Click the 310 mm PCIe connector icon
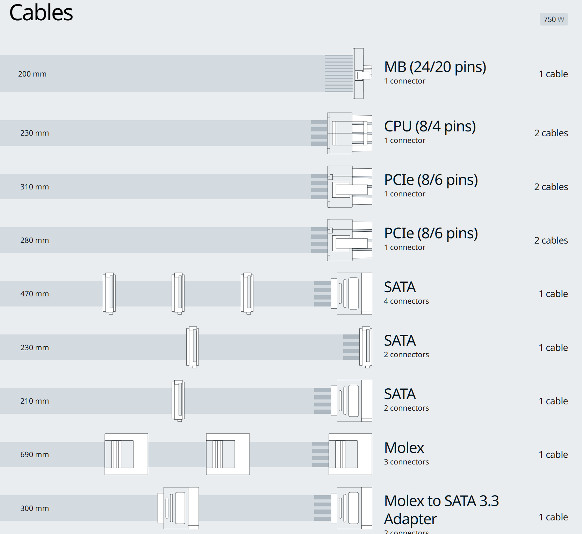 click(350, 187)
